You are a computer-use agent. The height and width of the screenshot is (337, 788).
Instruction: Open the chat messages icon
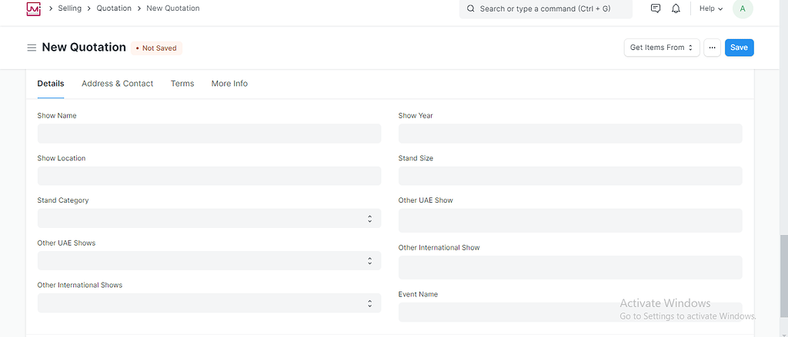pyautogui.click(x=656, y=8)
